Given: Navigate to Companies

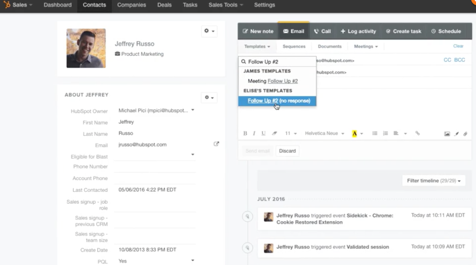Looking at the screenshot, I should (x=132, y=5).
